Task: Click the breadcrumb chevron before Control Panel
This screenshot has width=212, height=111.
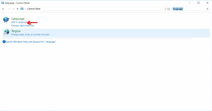Action: pos(25,9)
